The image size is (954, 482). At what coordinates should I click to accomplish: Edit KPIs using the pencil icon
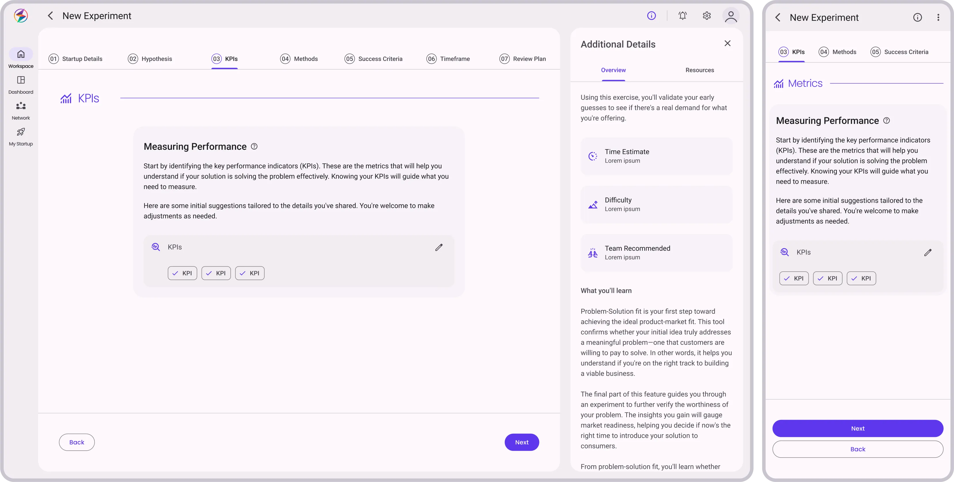point(439,247)
